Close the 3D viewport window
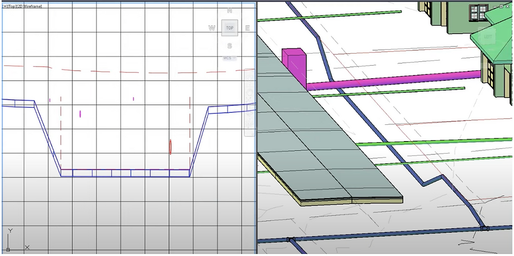Screen dimensions: 514x256 (x=508, y=6)
